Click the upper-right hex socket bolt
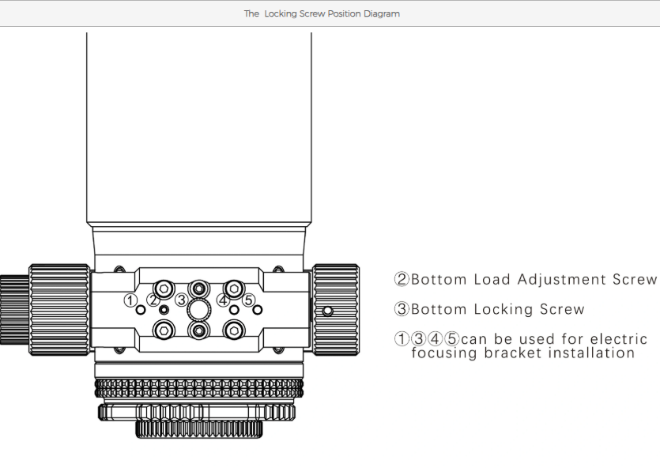660x468 pixels. pos(233,288)
